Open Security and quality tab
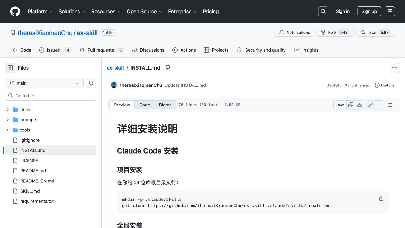Viewport: 405px width, 228px height. click(x=261, y=50)
